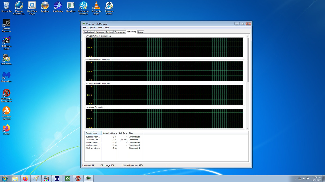
Task: Open SeaTools for Windows shortcut
Action: point(84,8)
